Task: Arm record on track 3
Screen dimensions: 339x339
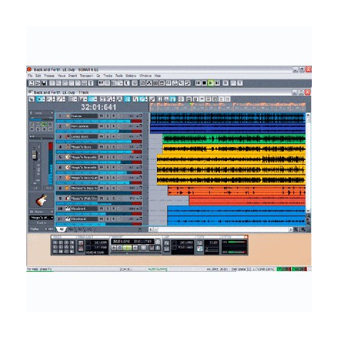Action: [x=113, y=136]
